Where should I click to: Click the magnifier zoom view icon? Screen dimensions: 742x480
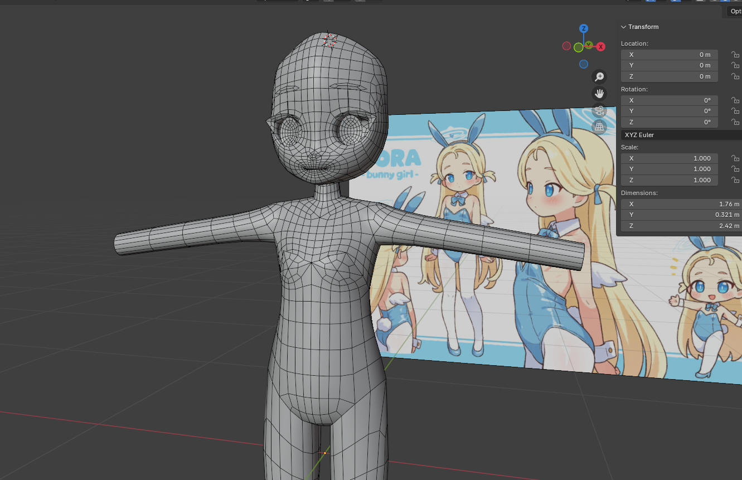pos(599,76)
